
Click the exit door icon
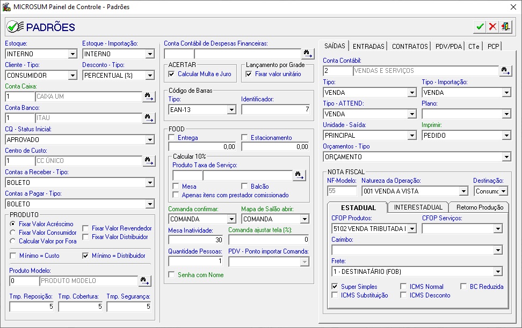click(x=505, y=26)
